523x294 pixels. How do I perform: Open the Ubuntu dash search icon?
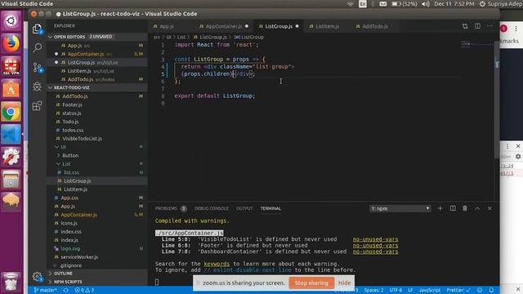[11, 20]
